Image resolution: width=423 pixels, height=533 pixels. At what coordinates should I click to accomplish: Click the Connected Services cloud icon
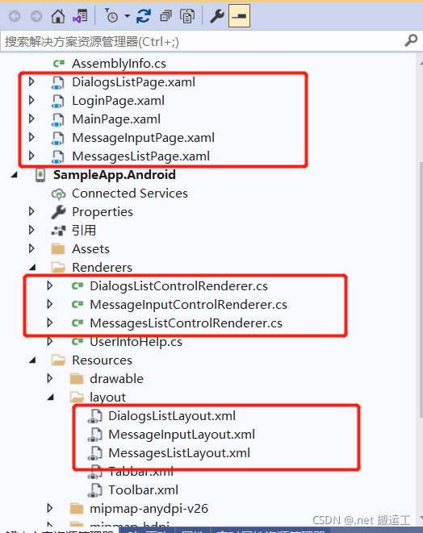pos(58,194)
